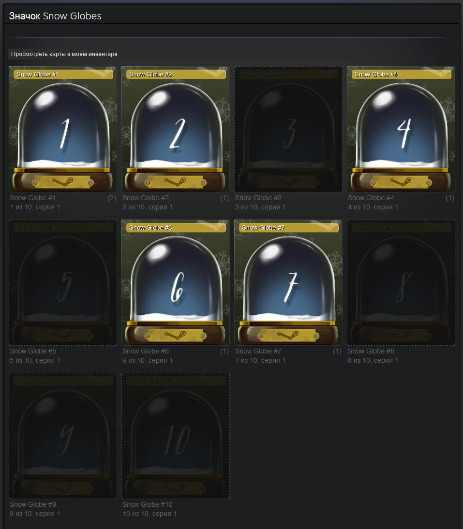463x529 pixels.
Task: Click the Steam logo plate on globe #2
Action: pyautogui.click(x=175, y=182)
